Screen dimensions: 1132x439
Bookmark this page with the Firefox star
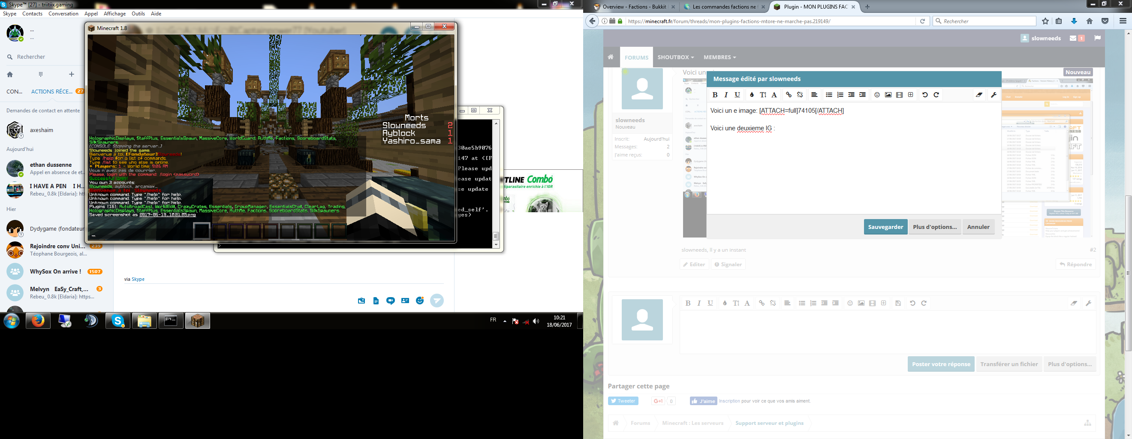[x=1045, y=21]
